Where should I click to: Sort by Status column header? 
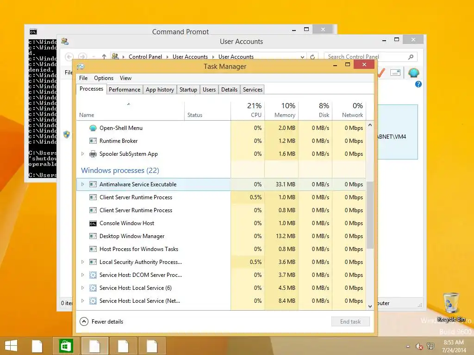(x=208, y=110)
